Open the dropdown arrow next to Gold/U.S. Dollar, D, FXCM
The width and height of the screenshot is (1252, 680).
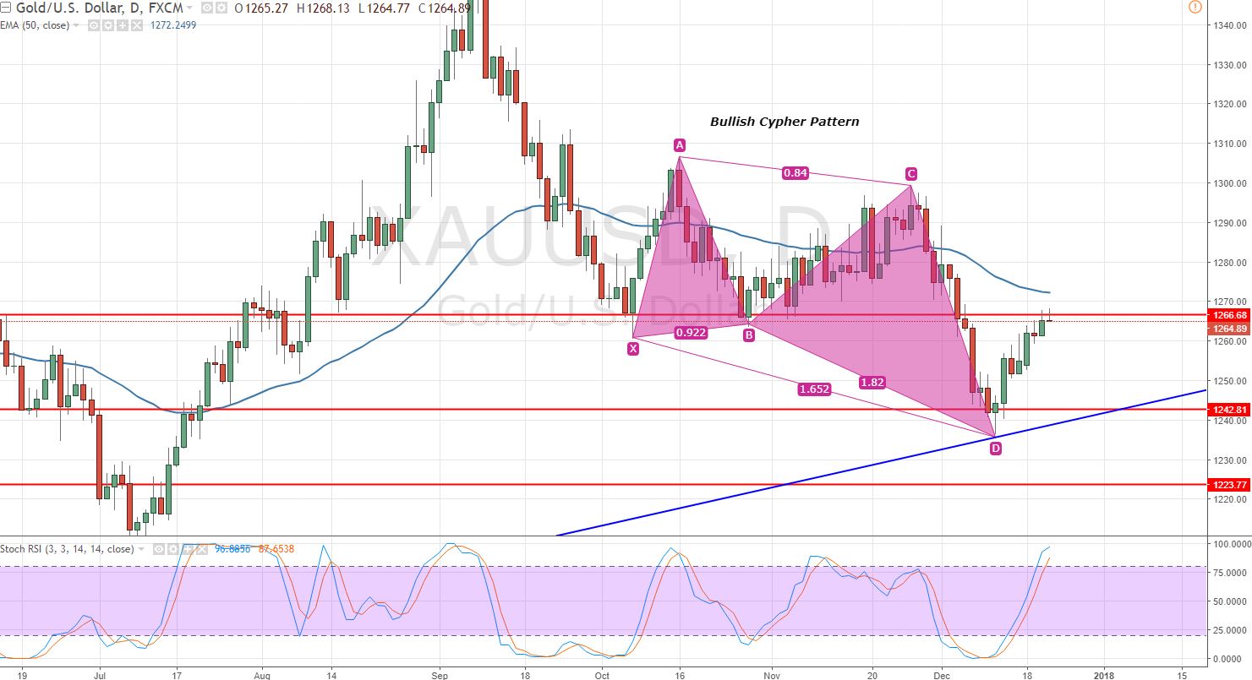coord(189,8)
